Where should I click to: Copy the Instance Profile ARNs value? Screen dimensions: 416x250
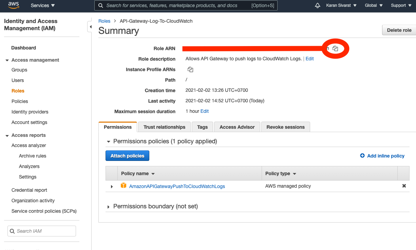pos(190,69)
